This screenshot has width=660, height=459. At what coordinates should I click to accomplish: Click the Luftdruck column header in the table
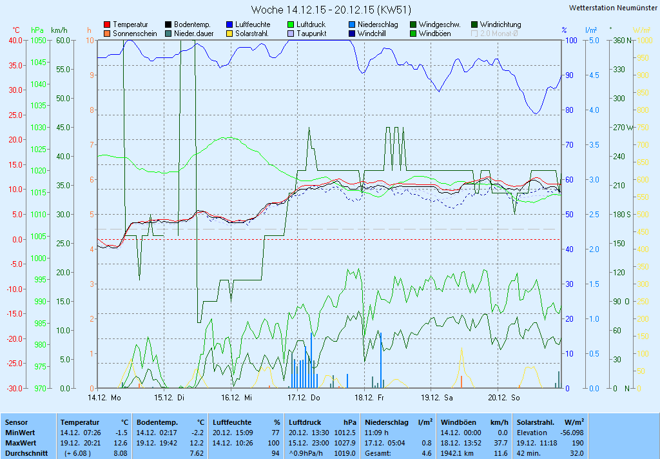coord(305,422)
